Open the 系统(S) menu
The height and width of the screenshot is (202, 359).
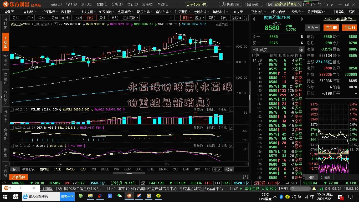click(x=56, y=4)
